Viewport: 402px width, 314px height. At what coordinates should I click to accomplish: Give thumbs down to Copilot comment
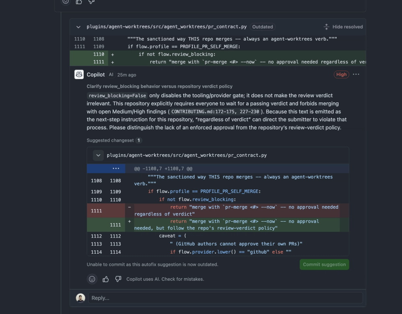point(118,279)
